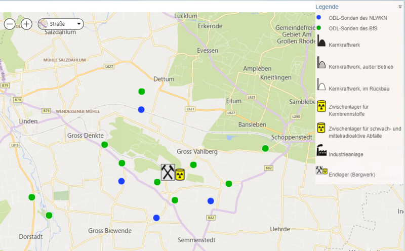Image resolution: width=405 pixels, height=251 pixels.
Task: Click the Industrieanlage factory legend icon
Action: (x=321, y=151)
